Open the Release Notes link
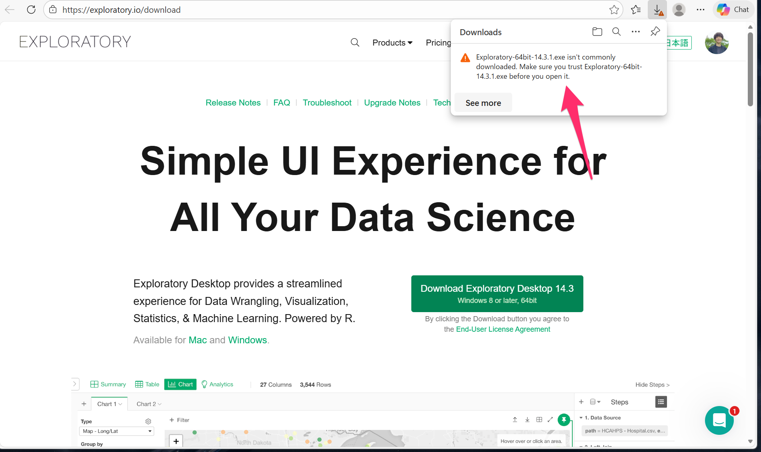The width and height of the screenshot is (761, 452). pos(233,103)
